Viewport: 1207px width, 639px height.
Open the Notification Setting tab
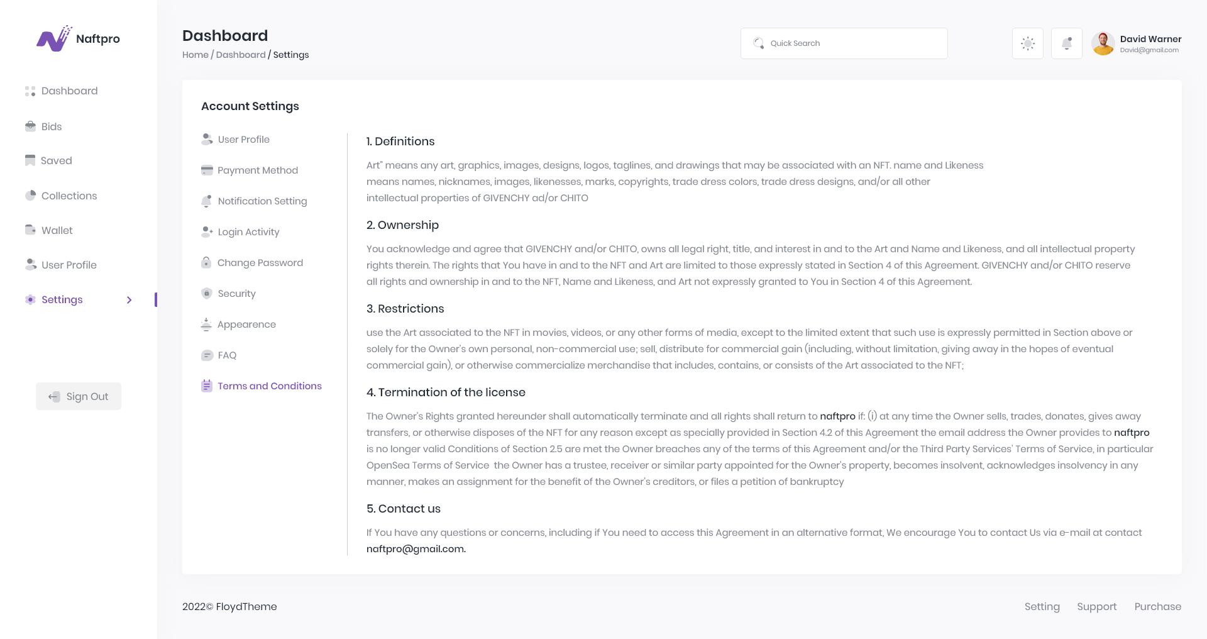(x=262, y=201)
